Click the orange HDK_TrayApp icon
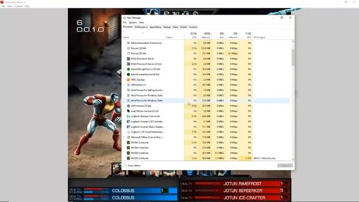 pos(128,80)
